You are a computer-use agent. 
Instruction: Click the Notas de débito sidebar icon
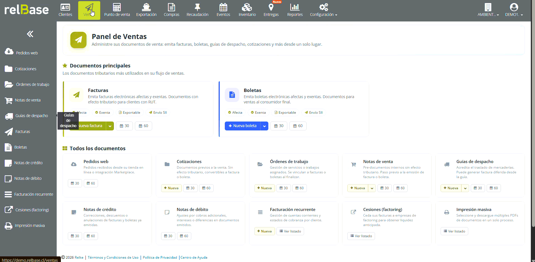8,178
